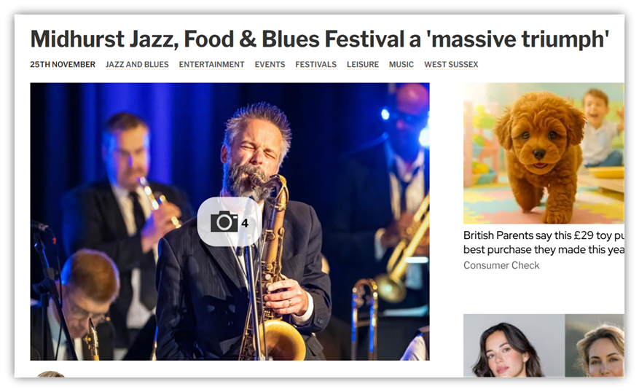The height and width of the screenshot is (392, 639).
Task: Click the 25TH NOVEMBER date label
Action: 63,64
